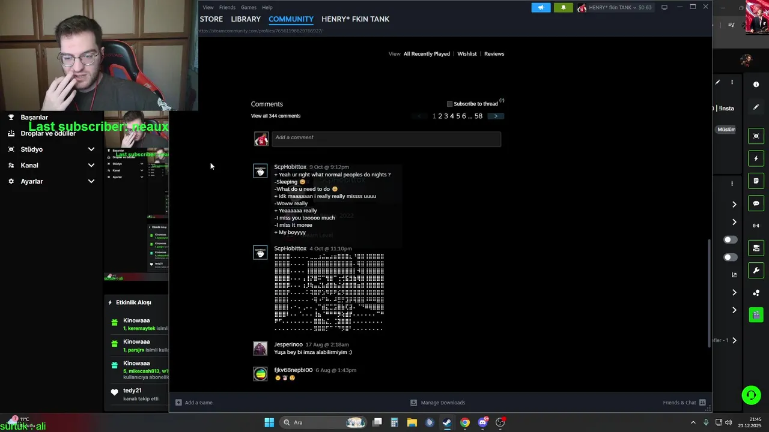Viewport: 769px width, 432px height.
Task: Open Discord from the Windows taskbar
Action: [482, 422]
